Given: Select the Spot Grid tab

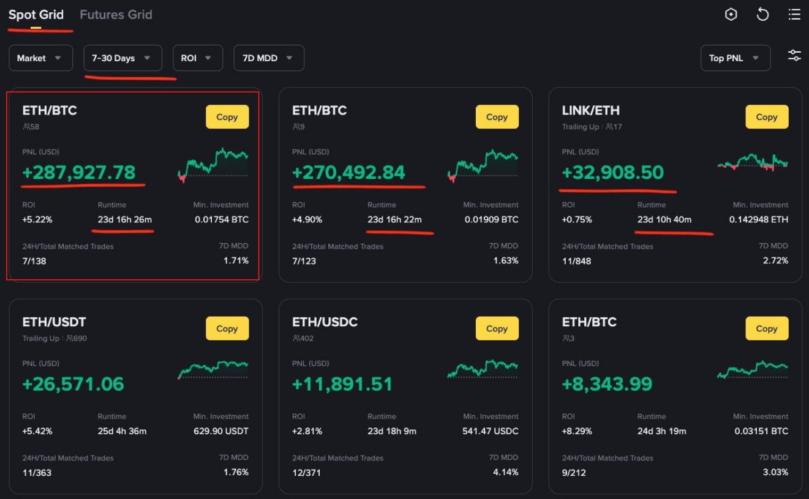Looking at the screenshot, I should (36, 15).
